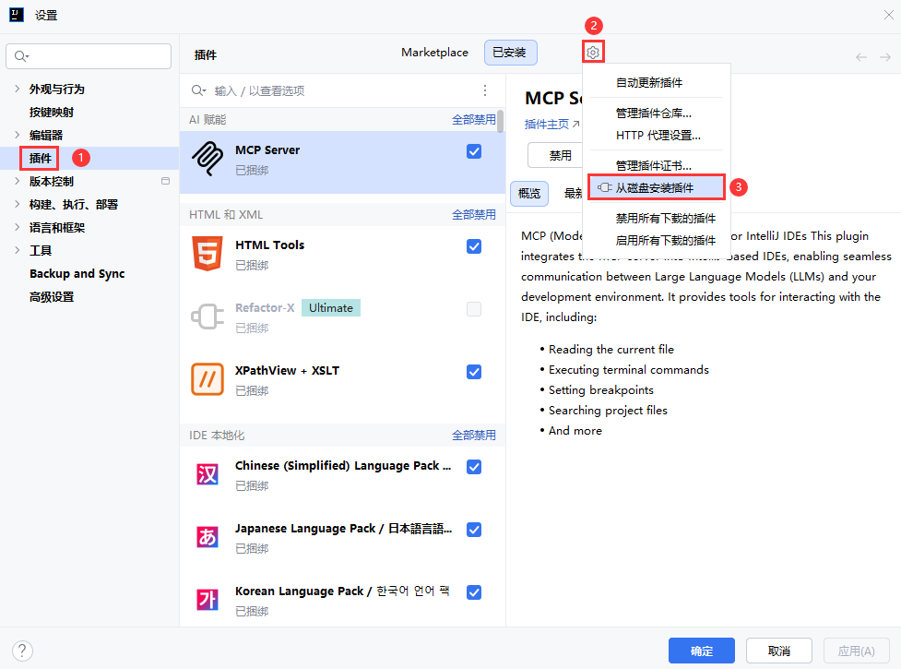Uncheck the HTML Tools plugin
The image size is (901, 669).
pyautogui.click(x=474, y=246)
